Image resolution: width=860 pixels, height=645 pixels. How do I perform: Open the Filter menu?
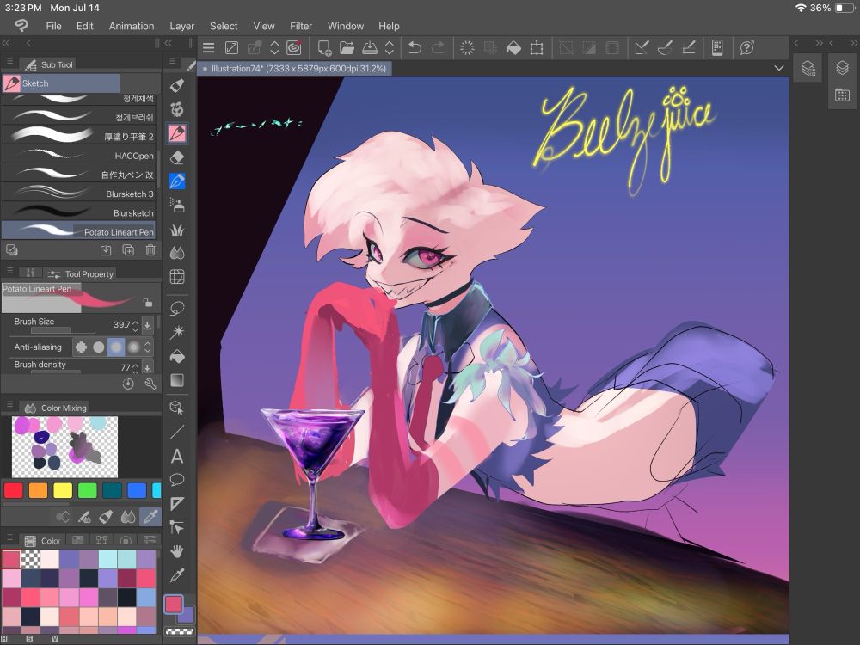click(300, 26)
